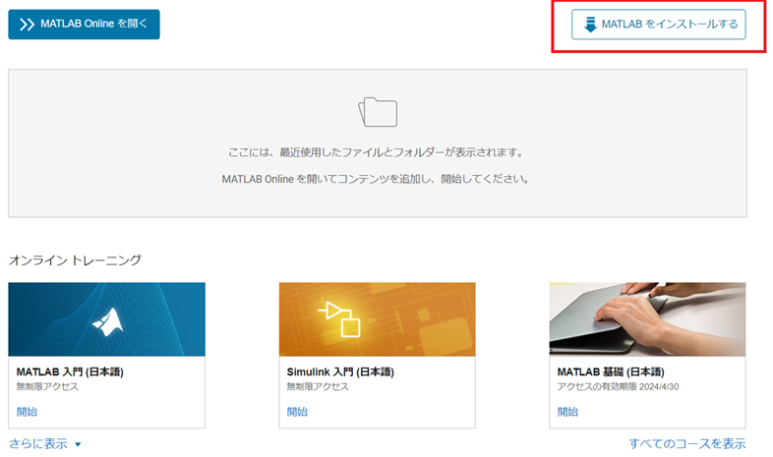Viewport: 773px width, 457px height.
Task: Click 開始 under Simulink 入門 (日本語)
Action: tap(297, 412)
